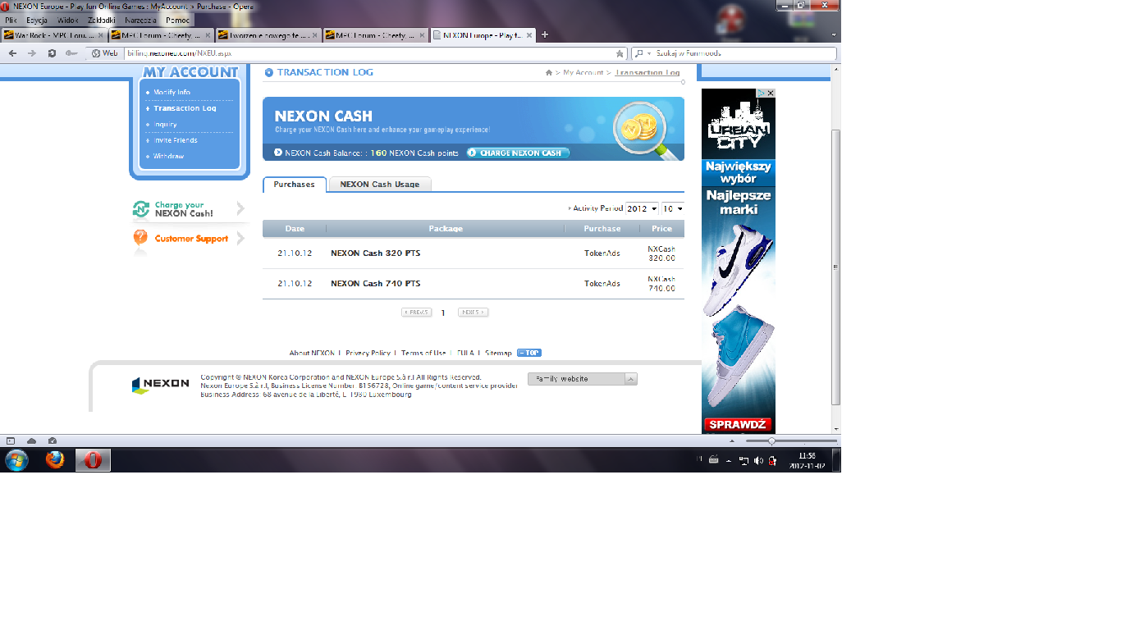Open Transaction Log in the sidebar
The width and height of the screenshot is (1121, 630).
[x=185, y=108]
